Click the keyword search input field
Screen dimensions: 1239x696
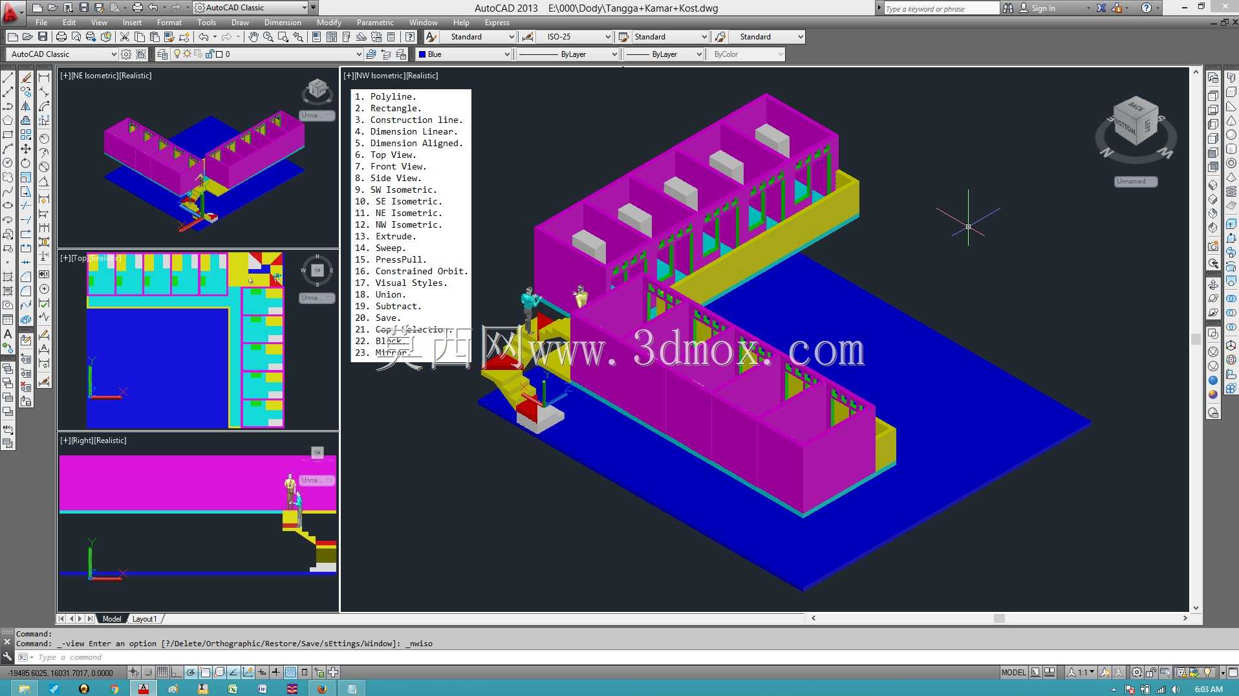pyautogui.click(x=941, y=8)
